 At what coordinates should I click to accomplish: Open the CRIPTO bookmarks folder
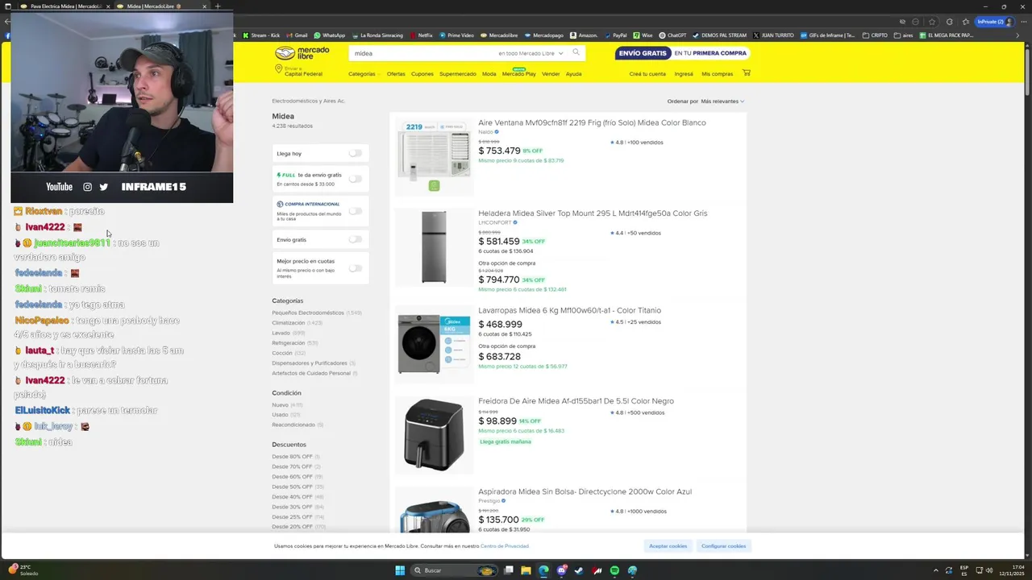(875, 35)
